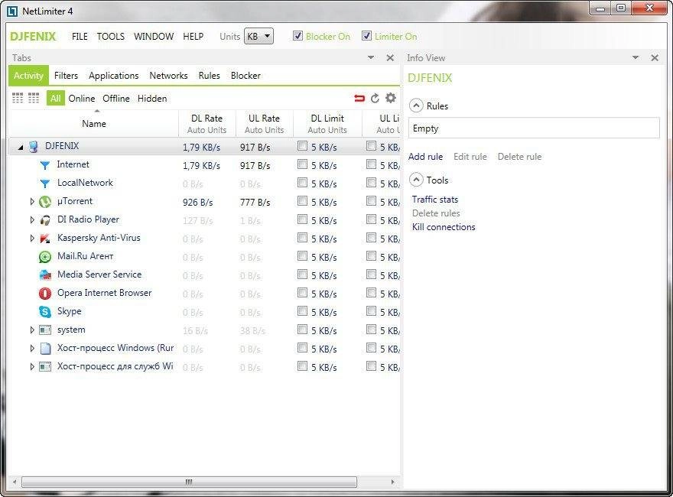Image resolution: width=673 pixels, height=497 pixels.
Task: Open the Traffic stats link
Action: point(435,200)
